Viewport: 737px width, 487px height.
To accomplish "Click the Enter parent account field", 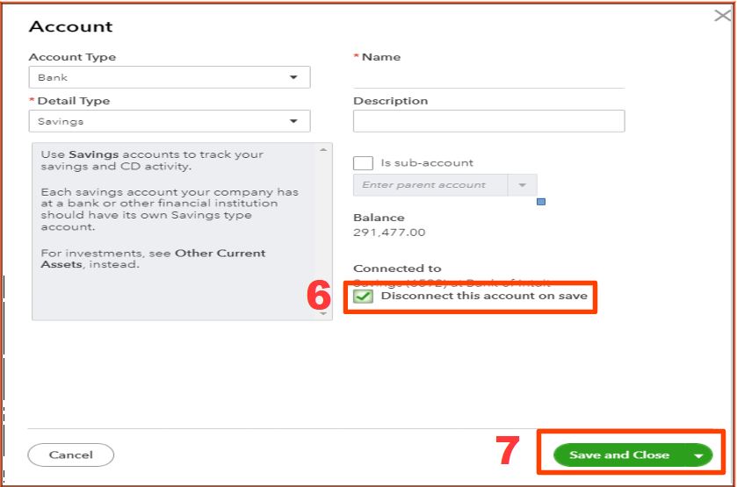I will [x=430, y=185].
